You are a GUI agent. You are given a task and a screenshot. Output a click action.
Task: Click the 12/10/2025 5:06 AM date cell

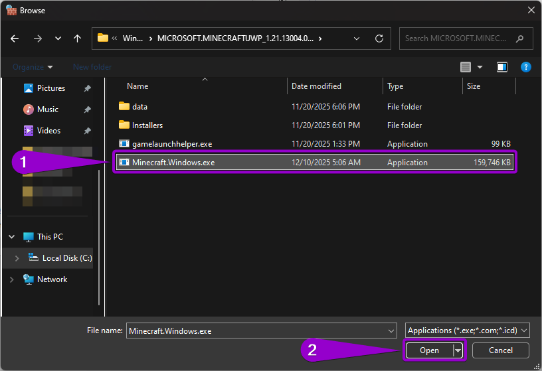[326, 163]
